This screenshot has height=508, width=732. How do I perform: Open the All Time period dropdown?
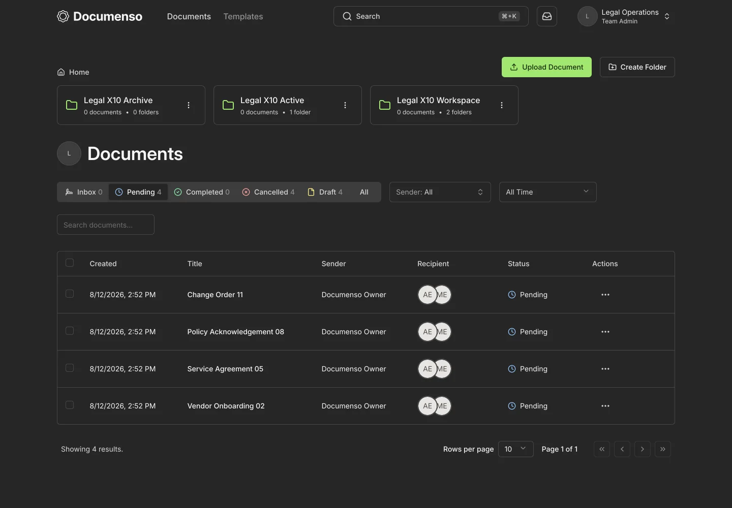click(x=548, y=192)
